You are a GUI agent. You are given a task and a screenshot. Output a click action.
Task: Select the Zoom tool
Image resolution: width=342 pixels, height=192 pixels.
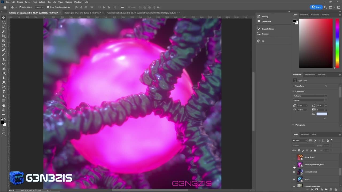click(3, 110)
